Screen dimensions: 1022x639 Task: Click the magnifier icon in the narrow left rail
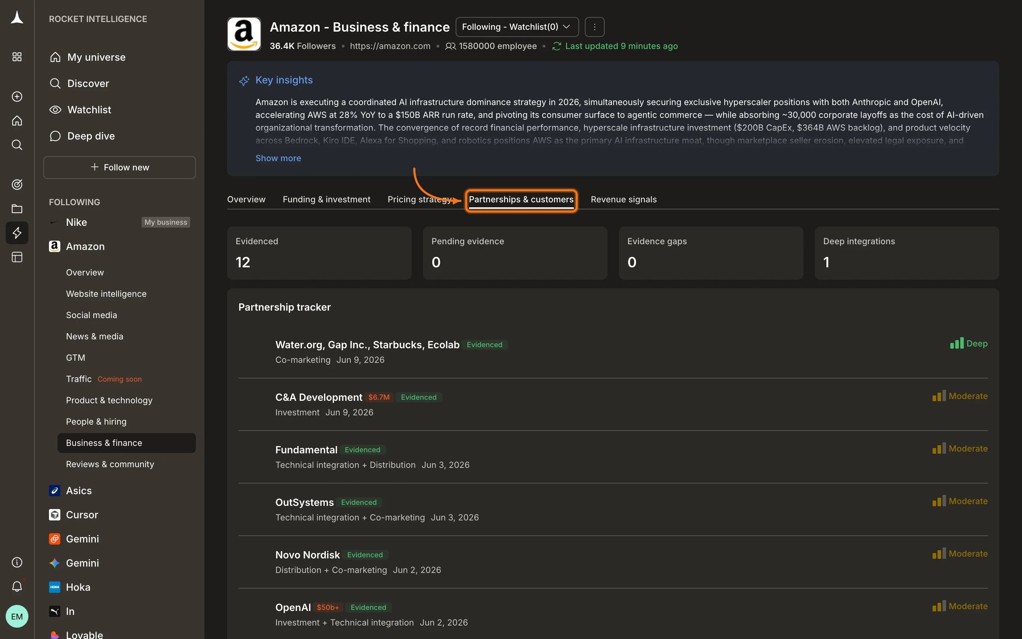17,145
